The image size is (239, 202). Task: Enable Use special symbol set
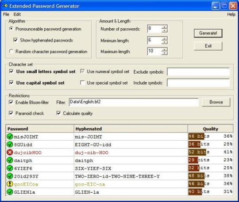coord(82,83)
